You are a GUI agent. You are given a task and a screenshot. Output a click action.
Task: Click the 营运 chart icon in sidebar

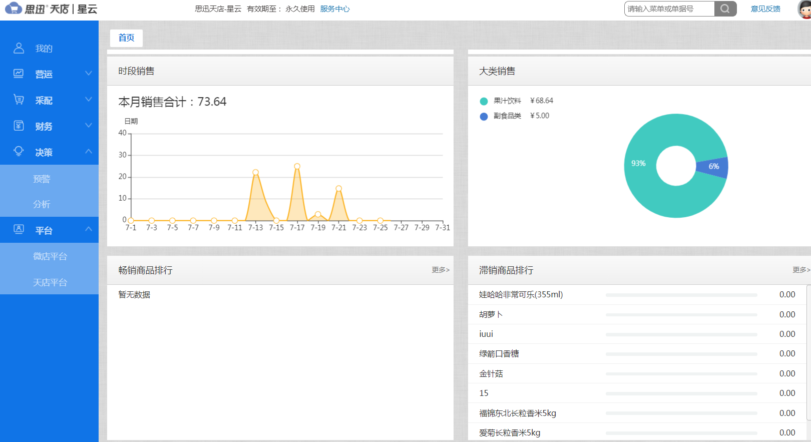(x=19, y=74)
